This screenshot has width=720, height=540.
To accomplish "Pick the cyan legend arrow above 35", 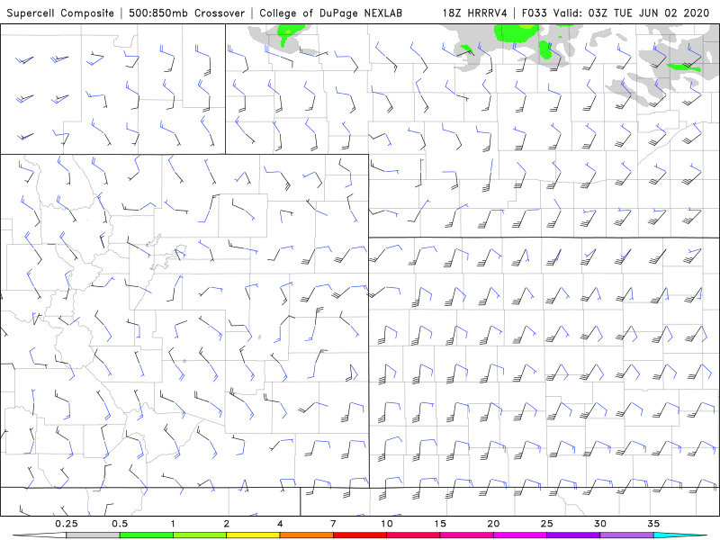I will [680, 535].
